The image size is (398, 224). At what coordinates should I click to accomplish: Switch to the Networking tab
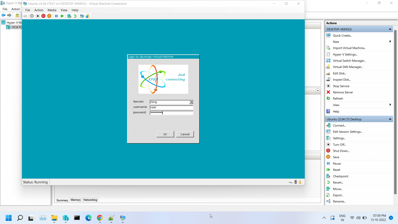coord(90,200)
